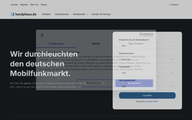
Task: Click the Zustimmen button
Action: [x=134, y=83]
